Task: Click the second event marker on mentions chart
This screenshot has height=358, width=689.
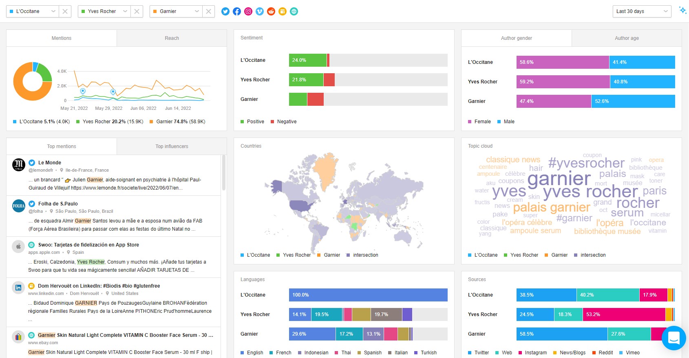Action: coord(113,92)
